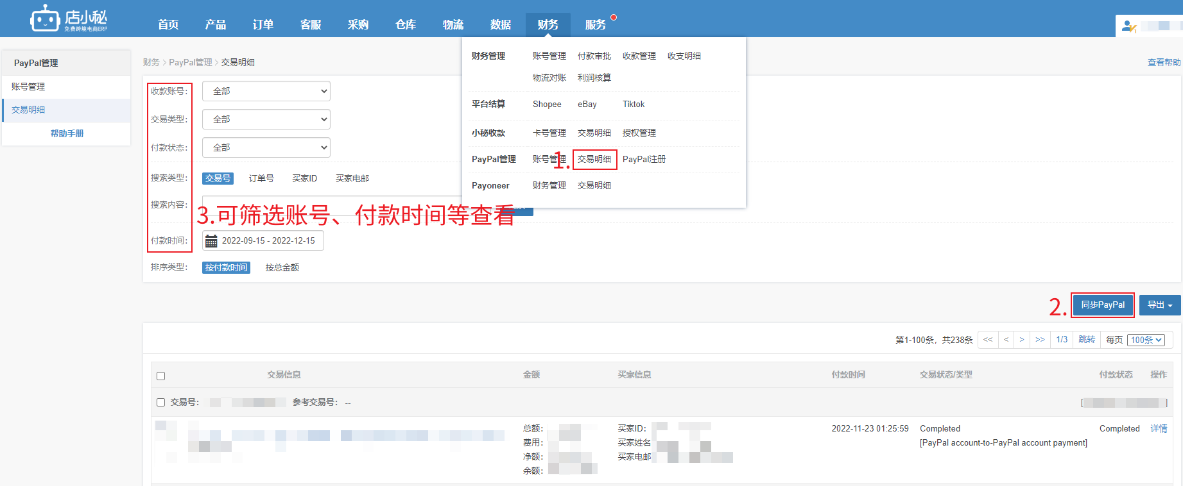The width and height of the screenshot is (1183, 486).
Task: Open the 付款状态 dropdown
Action: (x=266, y=147)
